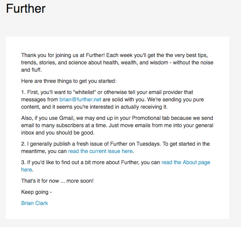Click the Further header title
This screenshot has height=227, width=241.
pyautogui.click(x=26, y=8)
